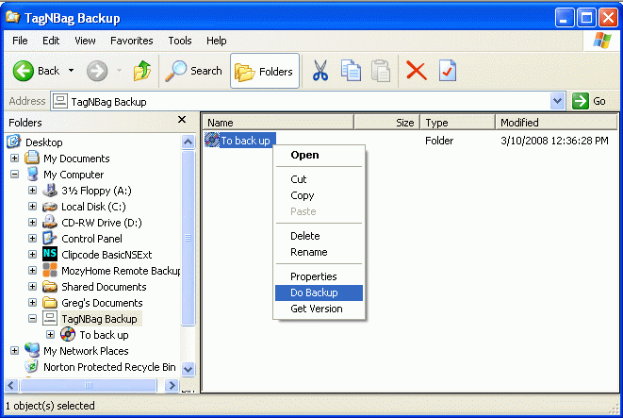
Task: Expand the MozyHome Remote Backup node
Action: (33, 271)
